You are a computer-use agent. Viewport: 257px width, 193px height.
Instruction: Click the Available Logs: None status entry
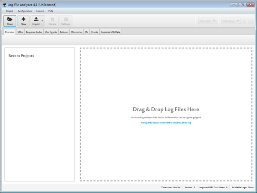tap(242, 187)
